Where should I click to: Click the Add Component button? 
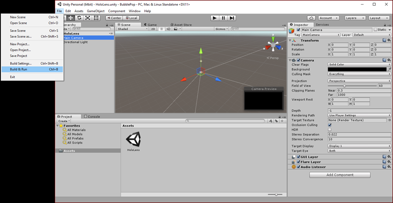click(x=340, y=175)
